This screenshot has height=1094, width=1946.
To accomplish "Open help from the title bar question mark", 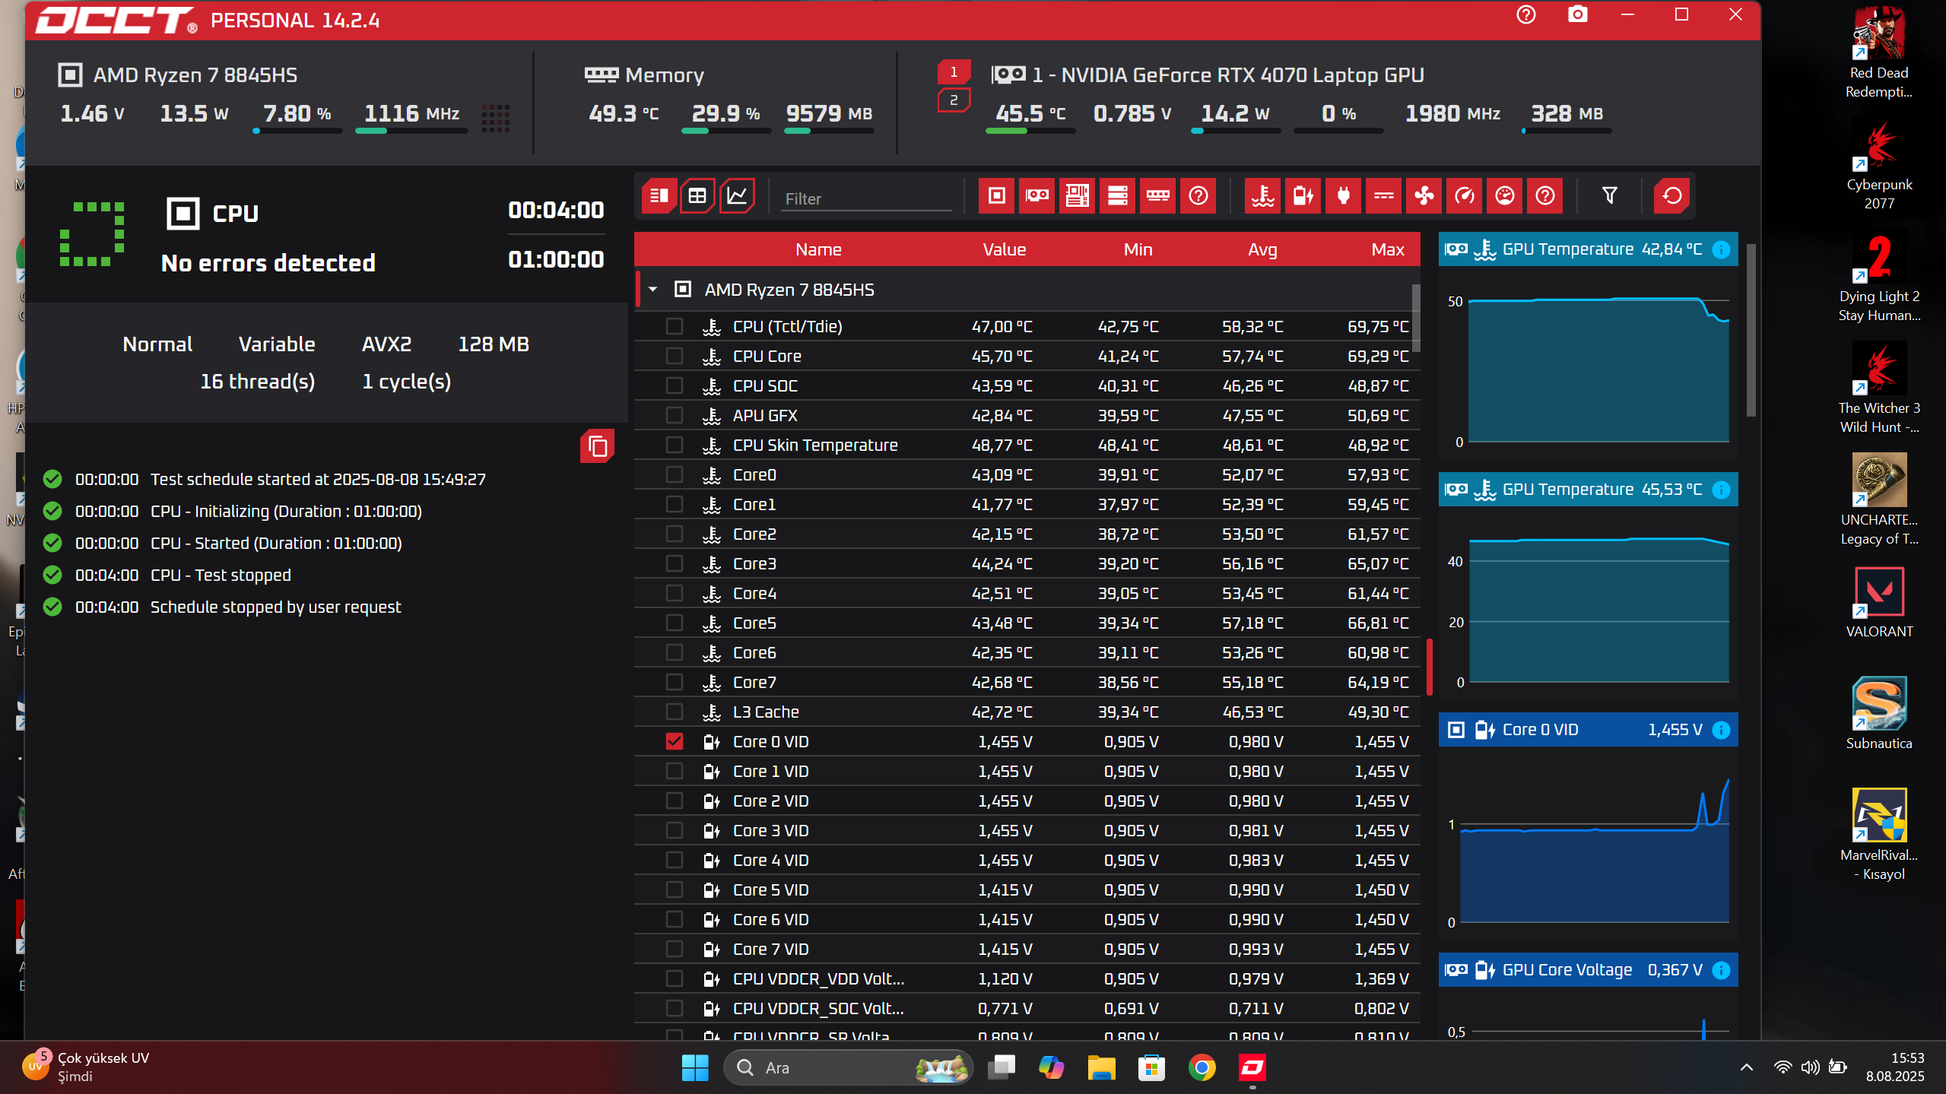I will 1526,15.
